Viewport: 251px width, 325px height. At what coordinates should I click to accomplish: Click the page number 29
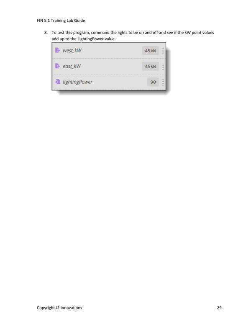pos(219,307)
